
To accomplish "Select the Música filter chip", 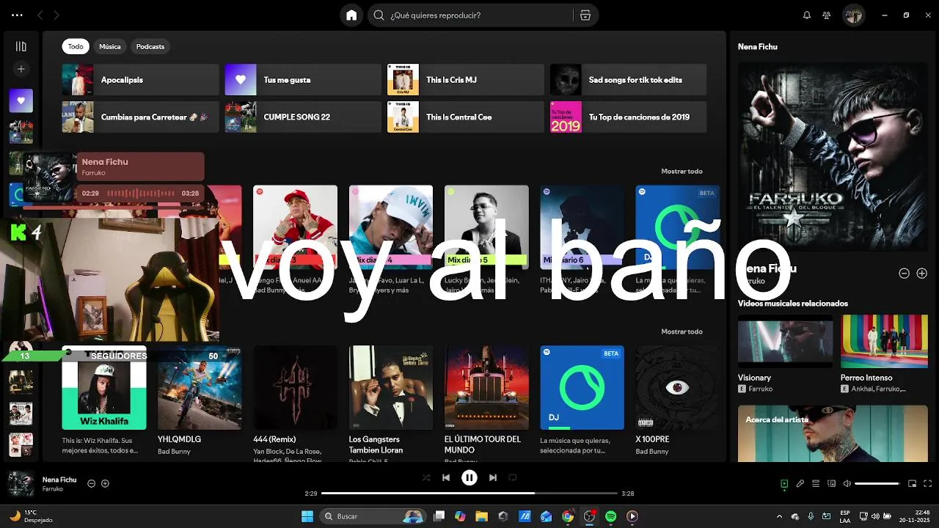I will click(110, 46).
